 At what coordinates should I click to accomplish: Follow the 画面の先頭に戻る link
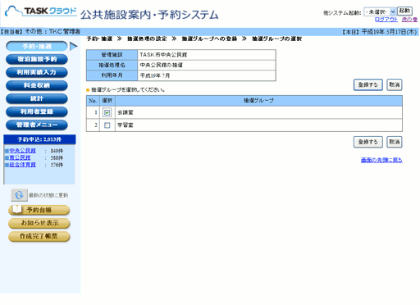pos(381,160)
